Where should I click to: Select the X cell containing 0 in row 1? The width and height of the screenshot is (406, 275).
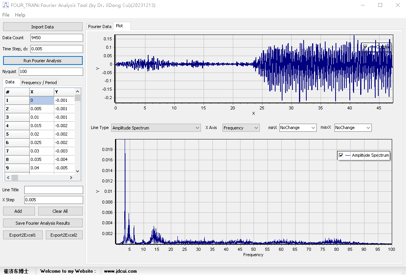pos(42,100)
